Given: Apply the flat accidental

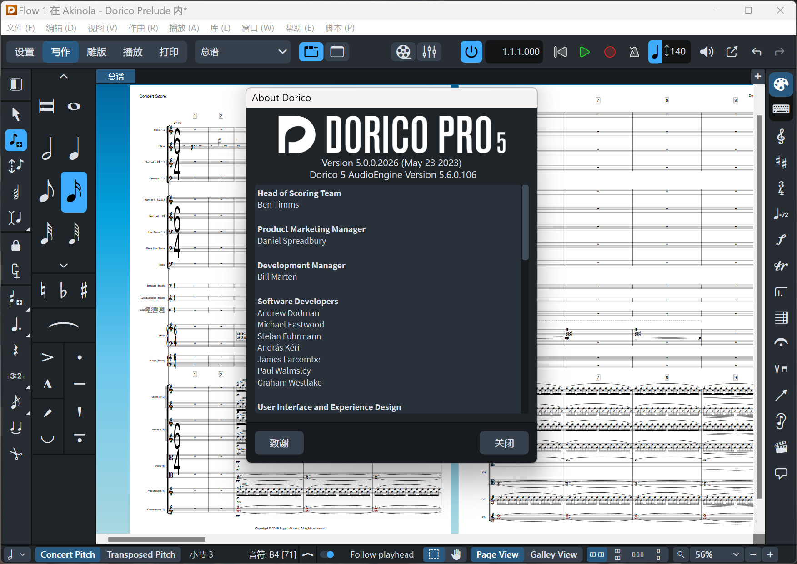Looking at the screenshot, I should 64,290.
